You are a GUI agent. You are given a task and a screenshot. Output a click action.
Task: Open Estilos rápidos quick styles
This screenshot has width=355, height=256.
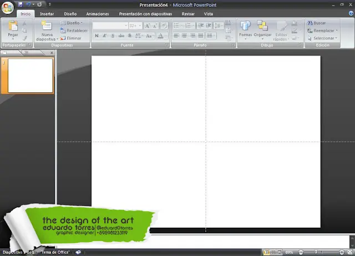click(x=281, y=31)
